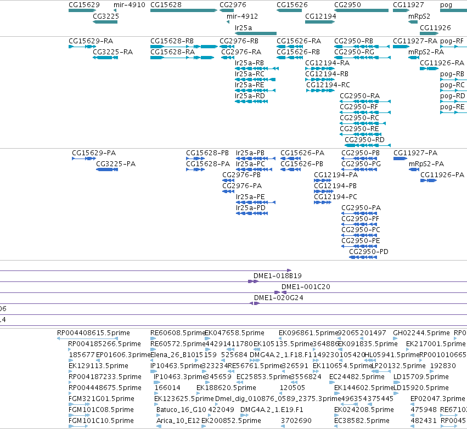Click the mir-4910 gene label
This screenshot has height=429, width=467.
tap(130, 5)
